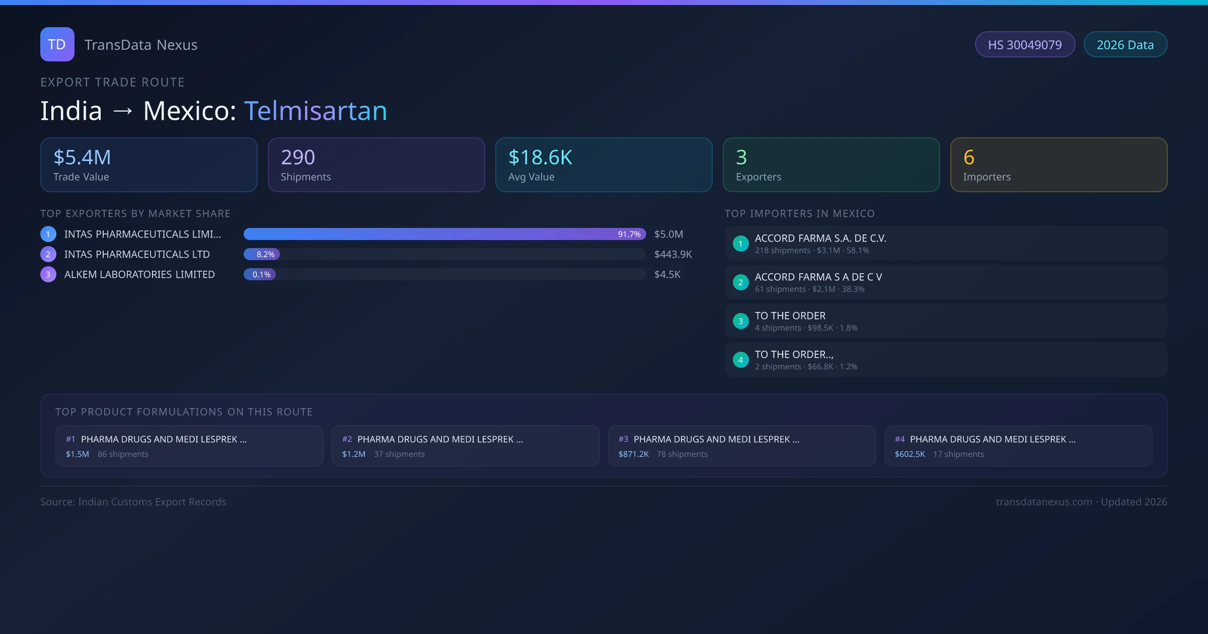Open the 6 Importers card
The height and width of the screenshot is (634, 1208).
(x=1059, y=165)
